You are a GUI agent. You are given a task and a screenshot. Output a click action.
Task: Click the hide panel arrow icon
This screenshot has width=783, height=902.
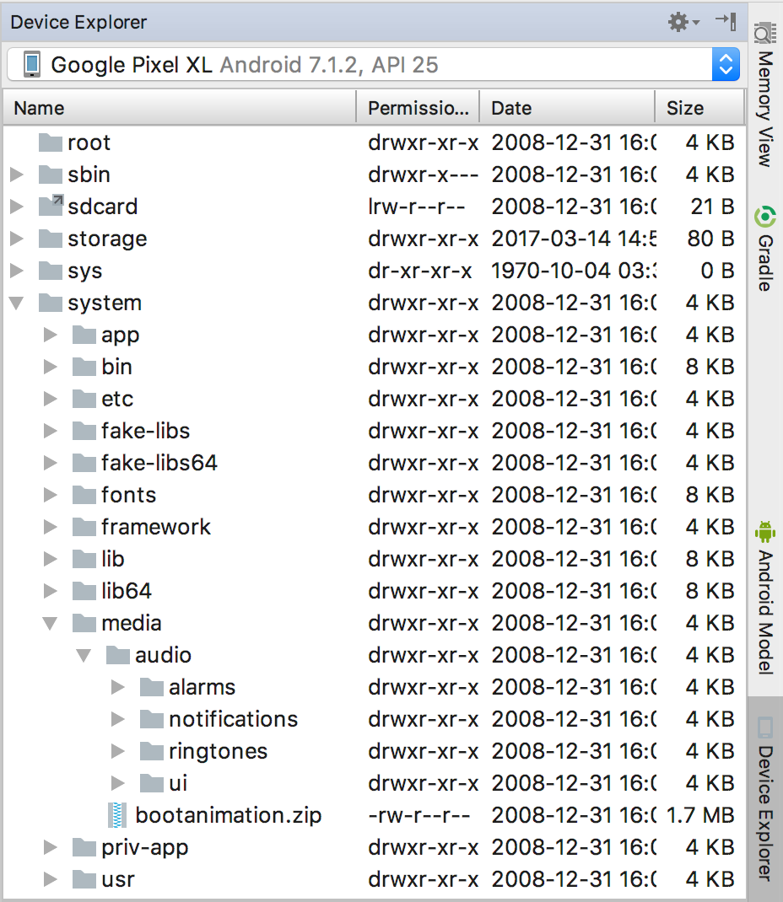tap(726, 22)
